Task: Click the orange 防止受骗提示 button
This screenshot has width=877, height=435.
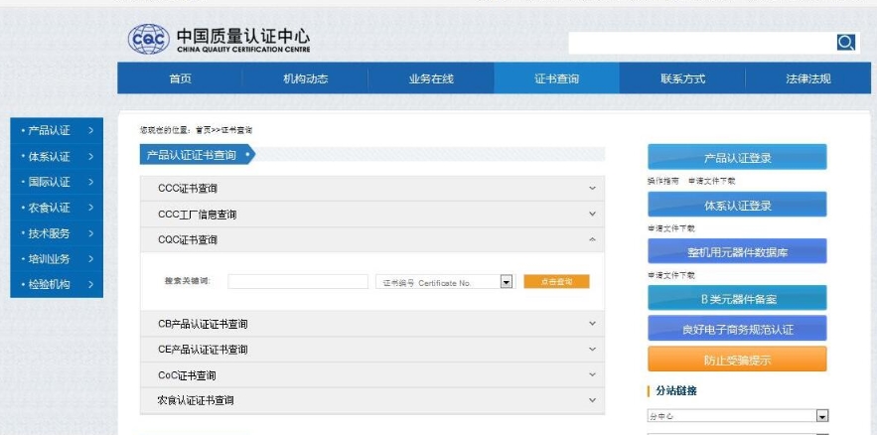Action: coord(737,360)
